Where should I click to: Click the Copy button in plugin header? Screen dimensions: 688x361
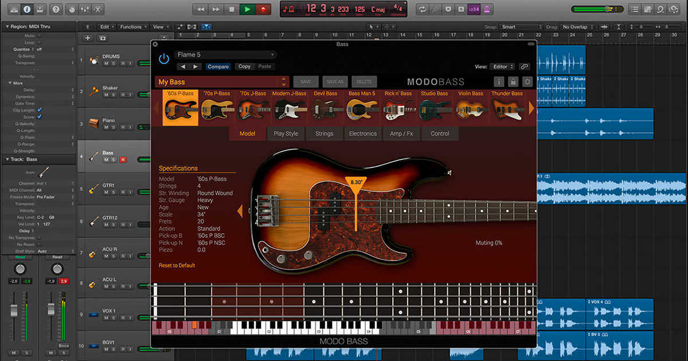pyautogui.click(x=244, y=66)
